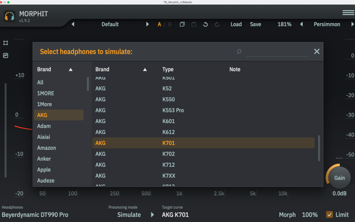The width and height of the screenshot is (355, 222).
Task: Toggle the Limit checkbox
Action: pos(329,215)
